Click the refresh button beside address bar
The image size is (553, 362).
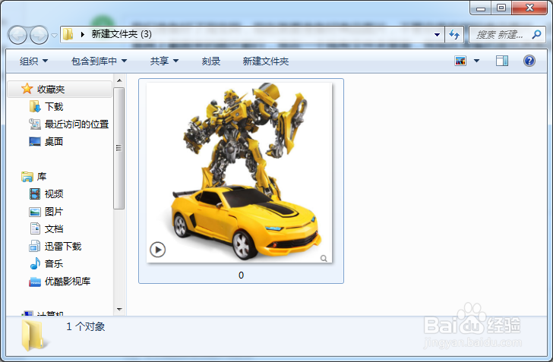(454, 35)
